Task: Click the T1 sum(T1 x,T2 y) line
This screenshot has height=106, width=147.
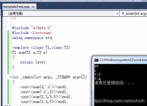Action: click(x=30, y=52)
